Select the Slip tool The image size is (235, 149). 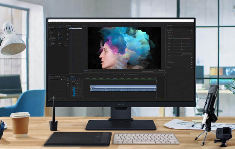pyautogui.click(x=68, y=83)
